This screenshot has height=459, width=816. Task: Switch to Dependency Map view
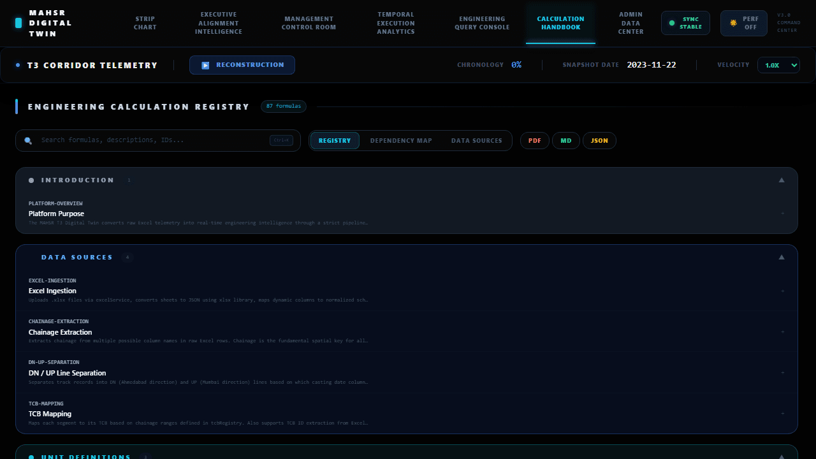pyautogui.click(x=401, y=141)
